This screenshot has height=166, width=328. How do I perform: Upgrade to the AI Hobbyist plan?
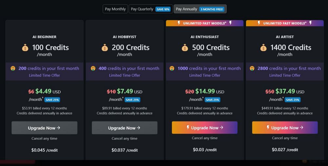[x=124, y=128]
